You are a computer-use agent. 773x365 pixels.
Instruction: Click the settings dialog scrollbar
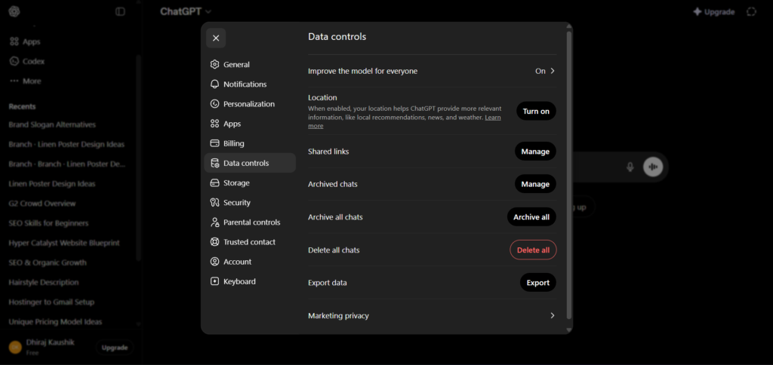pyautogui.click(x=569, y=175)
